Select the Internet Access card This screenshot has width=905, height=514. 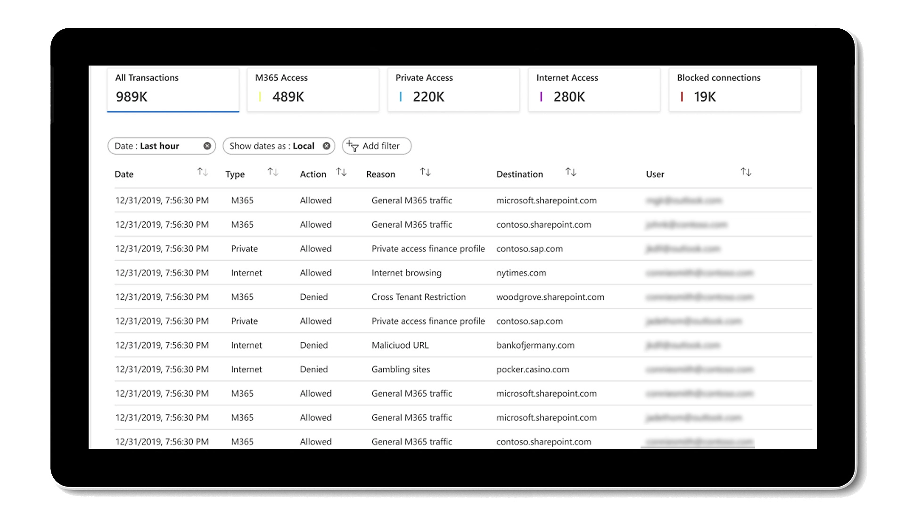[x=594, y=90]
